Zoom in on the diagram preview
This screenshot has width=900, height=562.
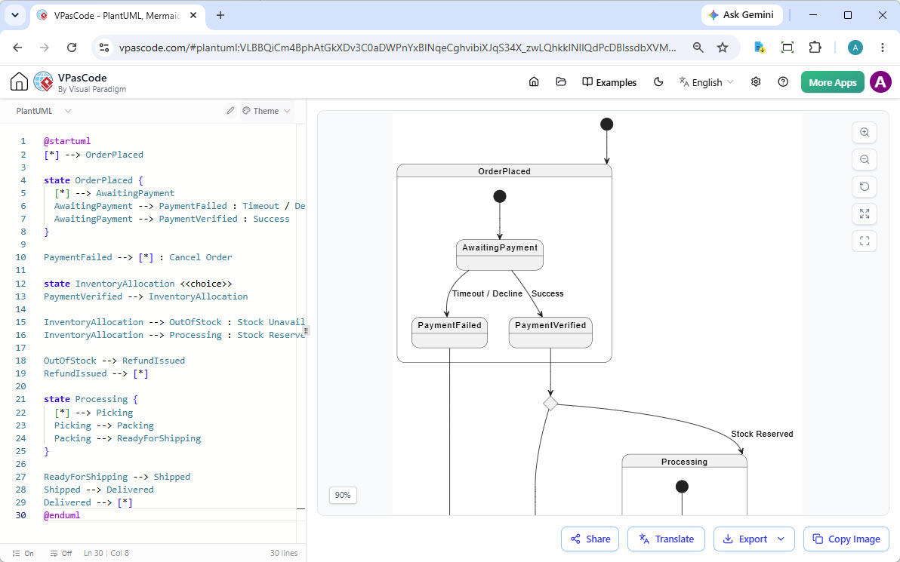865,133
